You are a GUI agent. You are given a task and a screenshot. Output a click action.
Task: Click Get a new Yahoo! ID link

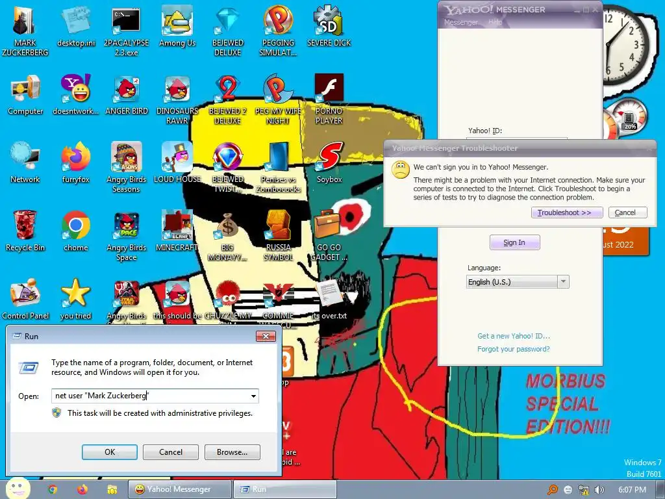click(513, 336)
